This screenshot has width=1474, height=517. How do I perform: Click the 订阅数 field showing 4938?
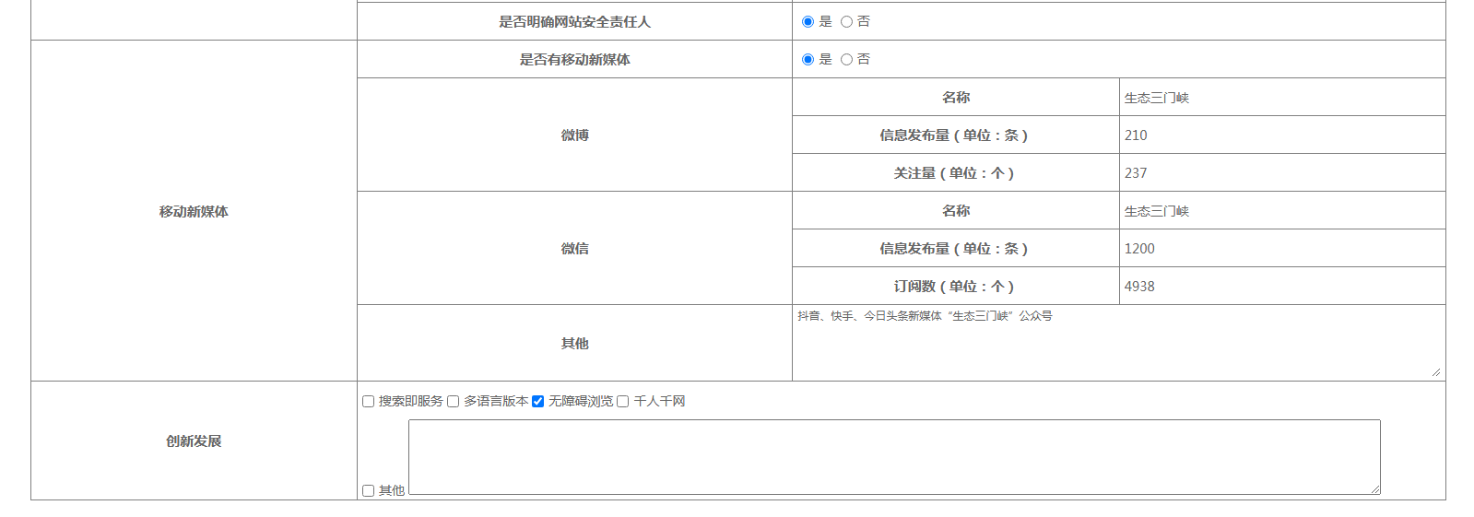coord(1281,287)
